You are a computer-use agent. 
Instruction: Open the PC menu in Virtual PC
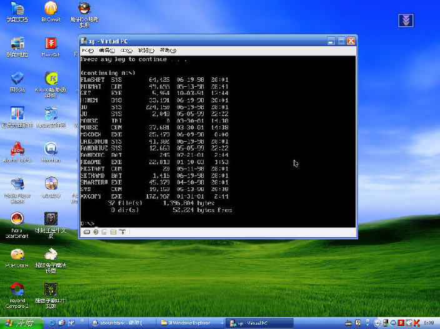click(x=87, y=51)
